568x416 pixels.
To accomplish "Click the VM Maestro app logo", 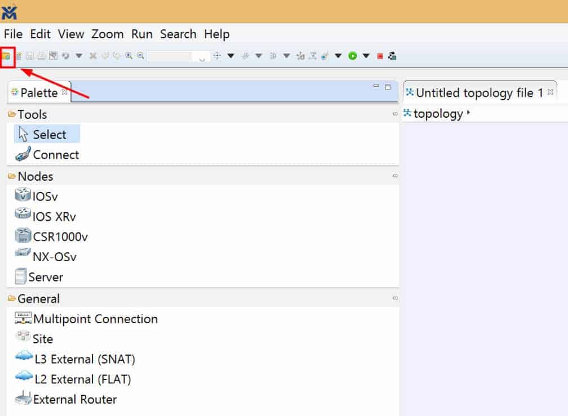I will [x=9, y=12].
